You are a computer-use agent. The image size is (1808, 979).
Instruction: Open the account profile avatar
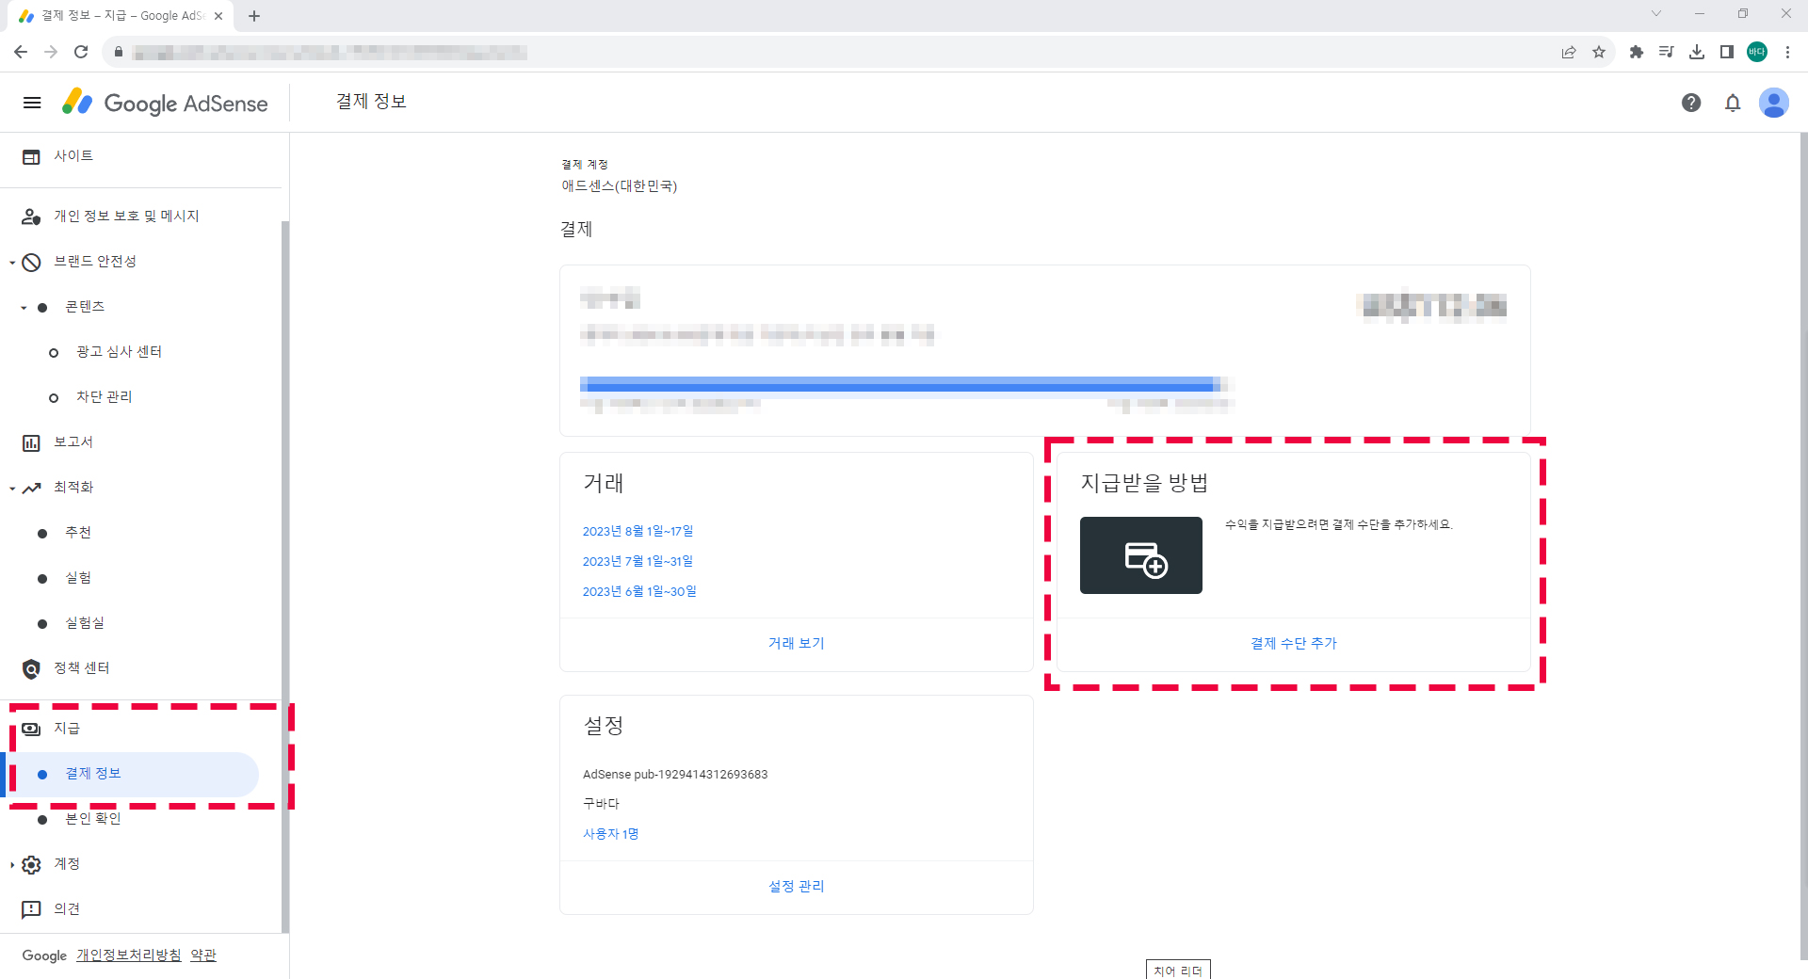click(1774, 103)
